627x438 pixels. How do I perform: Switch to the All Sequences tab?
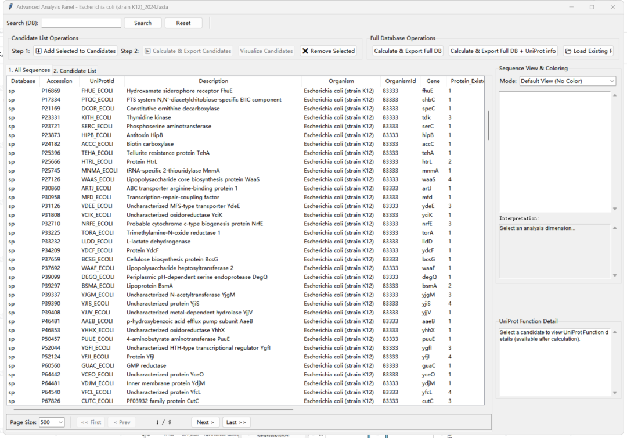[29, 70]
